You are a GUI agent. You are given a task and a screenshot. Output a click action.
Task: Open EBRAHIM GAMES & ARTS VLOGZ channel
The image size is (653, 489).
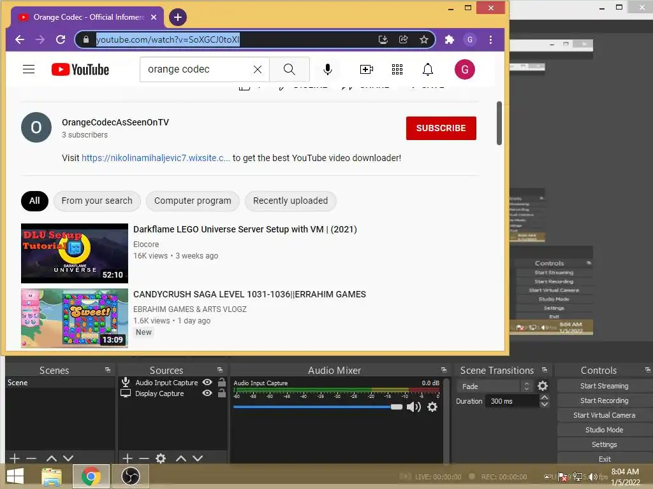190,309
